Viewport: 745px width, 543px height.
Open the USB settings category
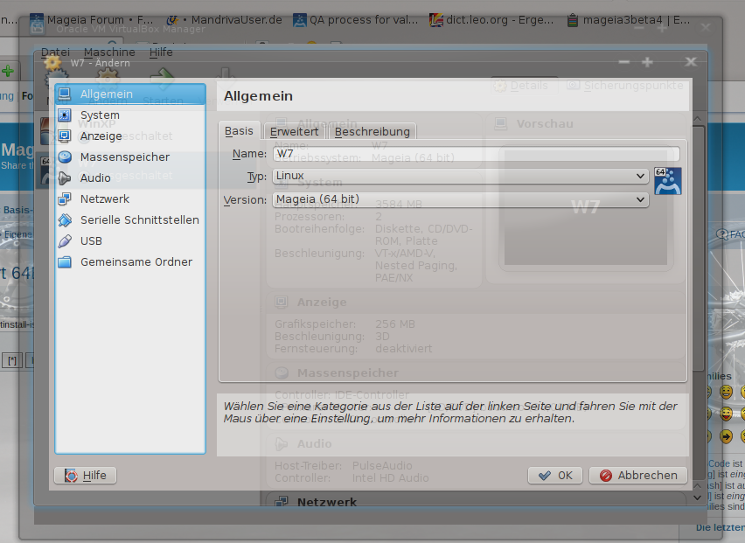pos(130,240)
